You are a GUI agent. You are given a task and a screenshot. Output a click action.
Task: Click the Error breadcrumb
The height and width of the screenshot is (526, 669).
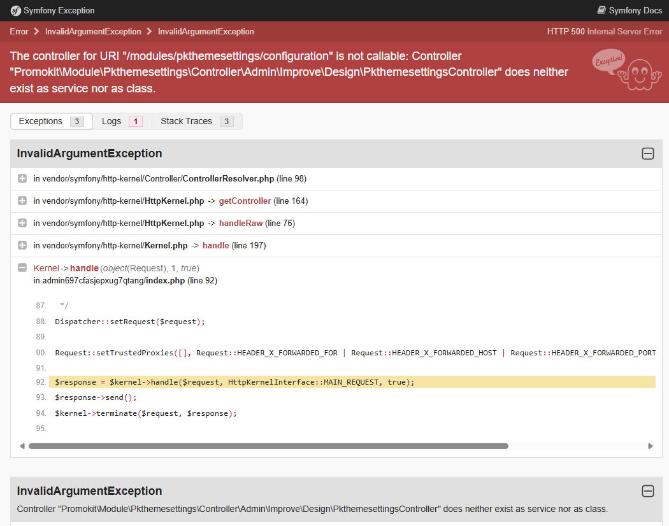18,32
